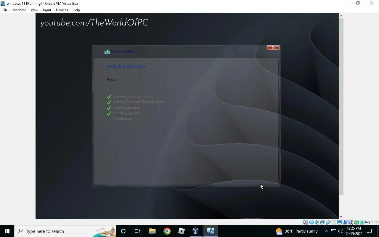Open the display settings status icon
379x237 pixels.
click(x=339, y=222)
